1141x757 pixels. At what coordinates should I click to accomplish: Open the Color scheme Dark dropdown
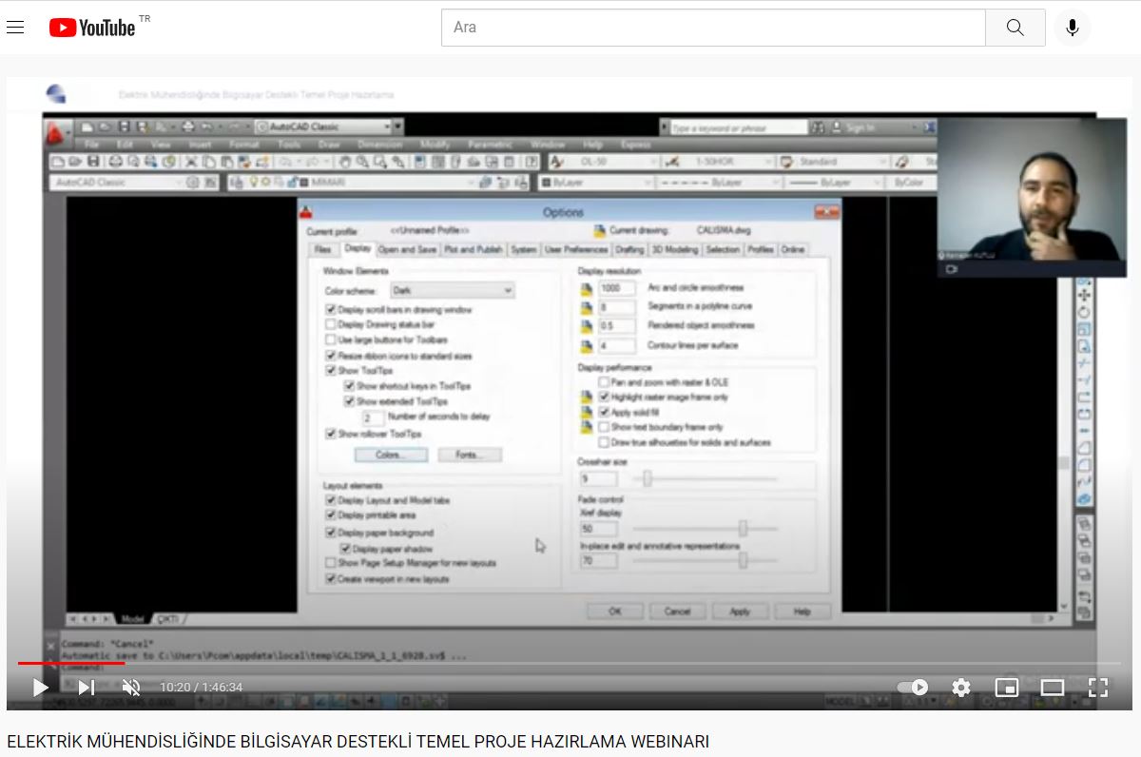click(x=453, y=290)
